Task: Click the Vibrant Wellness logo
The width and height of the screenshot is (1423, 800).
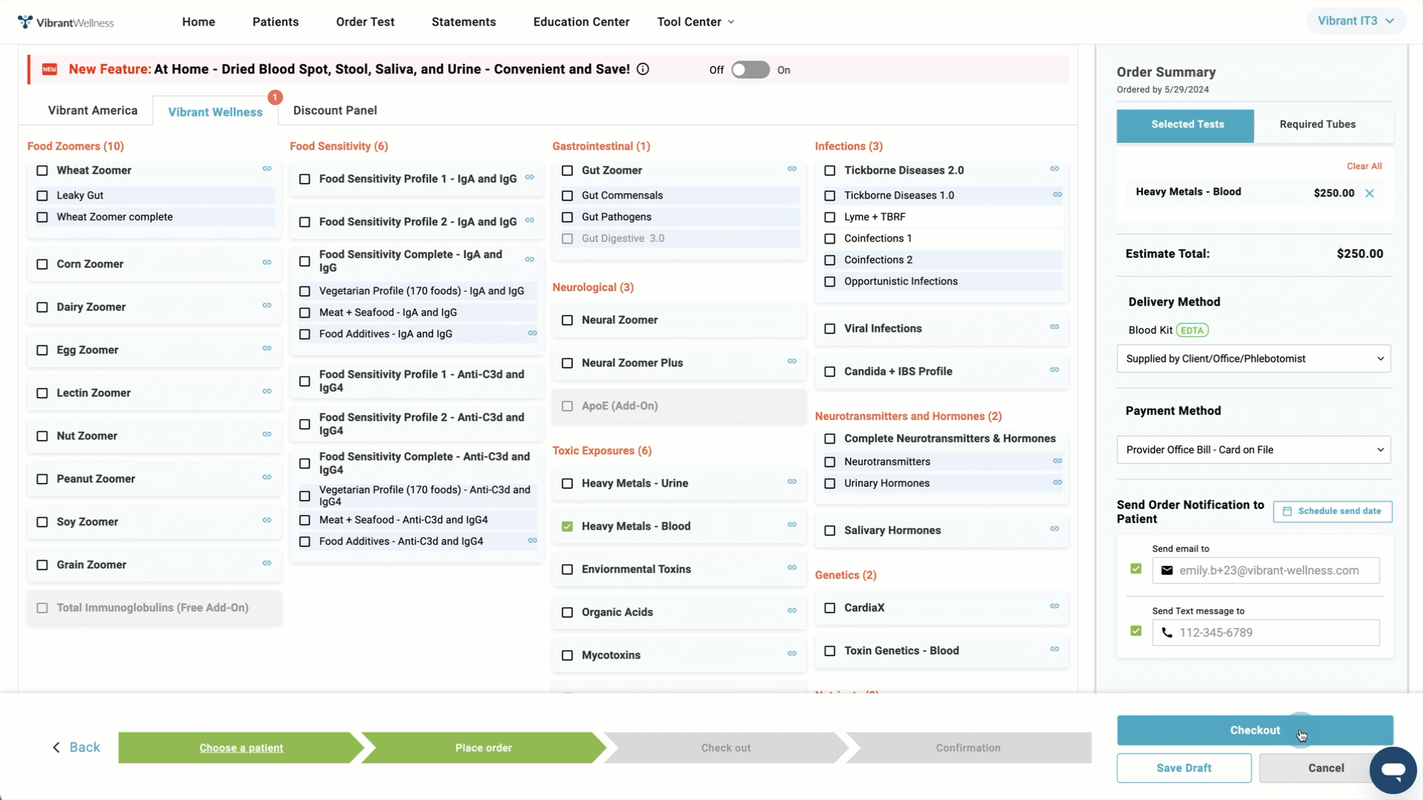Action: pos(66,22)
